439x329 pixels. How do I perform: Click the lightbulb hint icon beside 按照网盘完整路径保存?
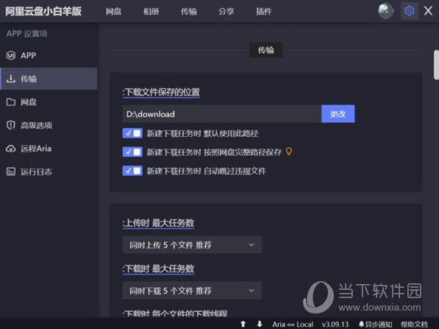point(289,152)
